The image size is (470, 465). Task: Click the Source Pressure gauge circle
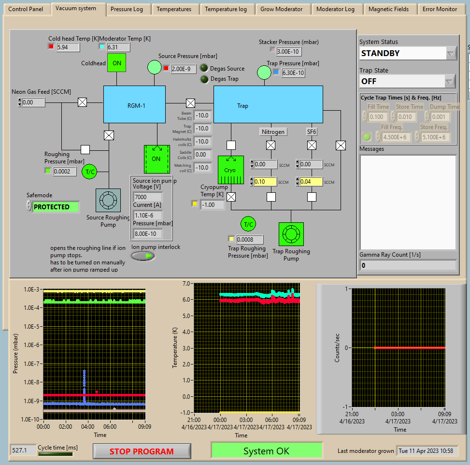[154, 67]
